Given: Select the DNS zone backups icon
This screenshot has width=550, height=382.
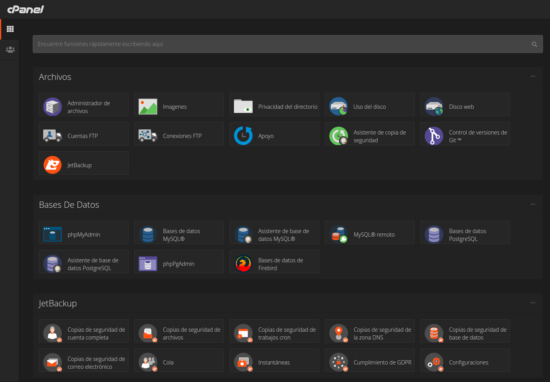Looking at the screenshot, I should [x=339, y=333].
